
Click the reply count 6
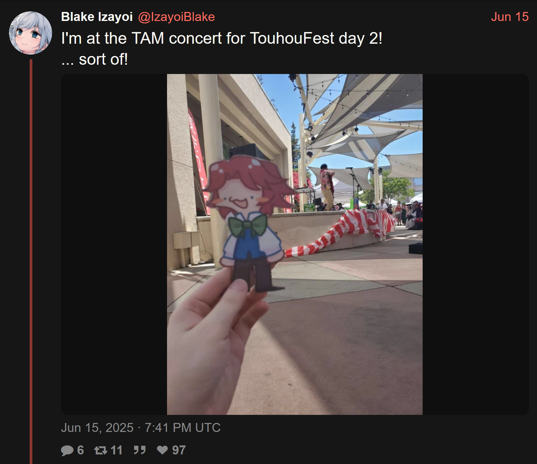[x=81, y=450]
